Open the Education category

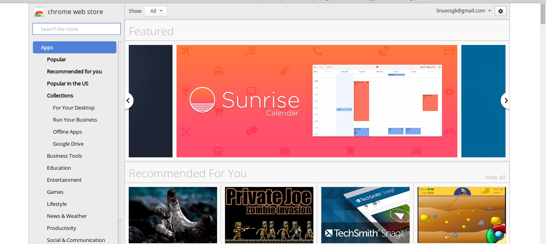(x=59, y=168)
